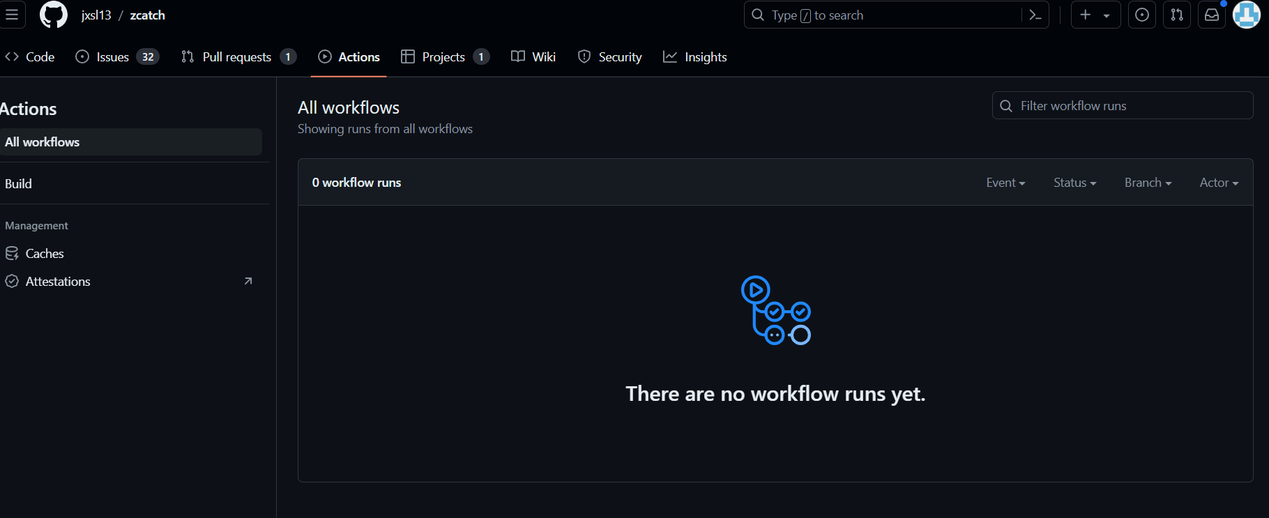Expand the create new plus dropdown

[x=1095, y=15]
